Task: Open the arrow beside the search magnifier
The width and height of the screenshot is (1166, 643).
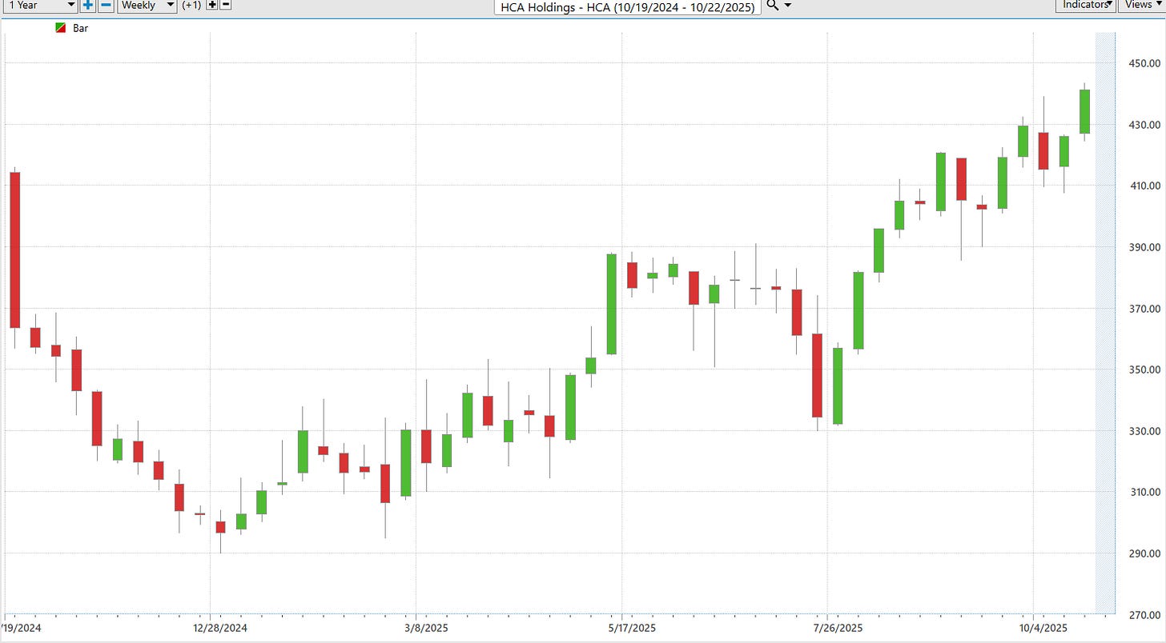Action: [x=788, y=6]
